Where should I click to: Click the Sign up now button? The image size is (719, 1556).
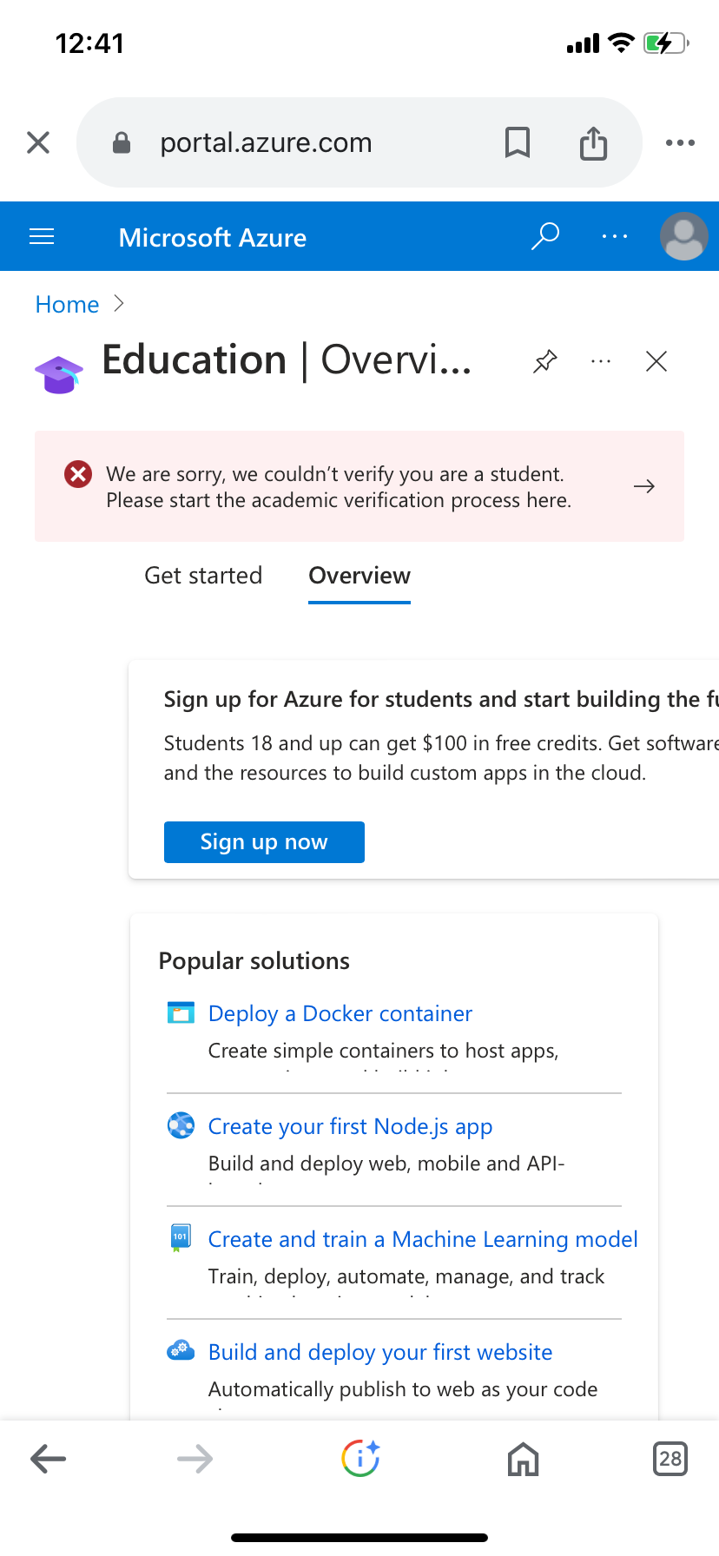pyautogui.click(x=264, y=842)
